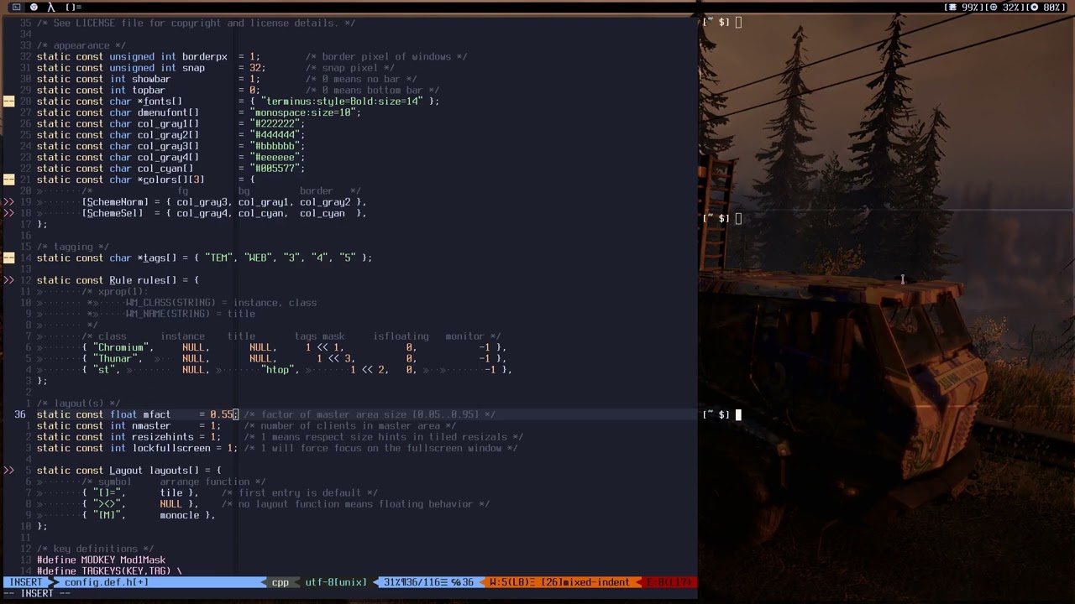Select the browser tag icon in dwm bar

pyautogui.click(x=34, y=7)
